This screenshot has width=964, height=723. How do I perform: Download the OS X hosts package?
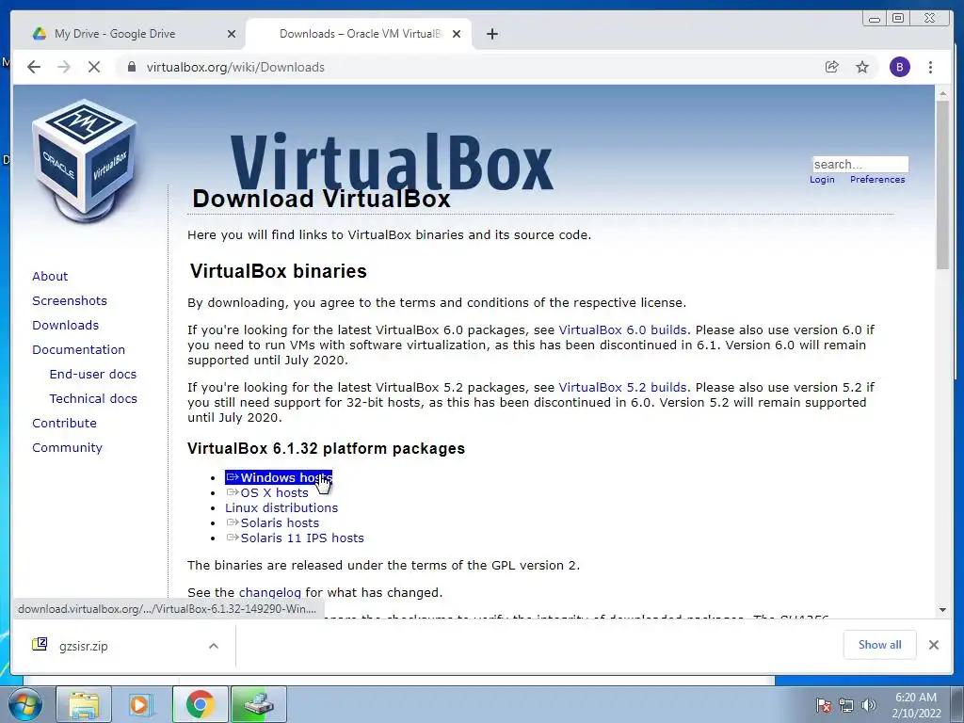pyautogui.click(x=267, y=493)
